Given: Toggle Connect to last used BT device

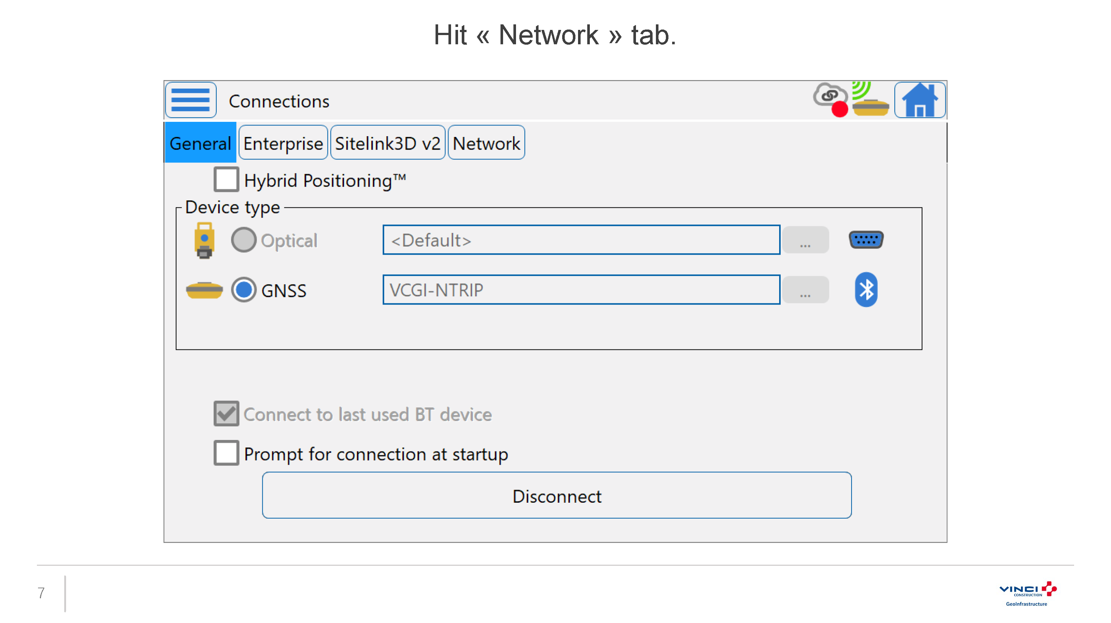Looking at the screenshot, I should (226, 413).
